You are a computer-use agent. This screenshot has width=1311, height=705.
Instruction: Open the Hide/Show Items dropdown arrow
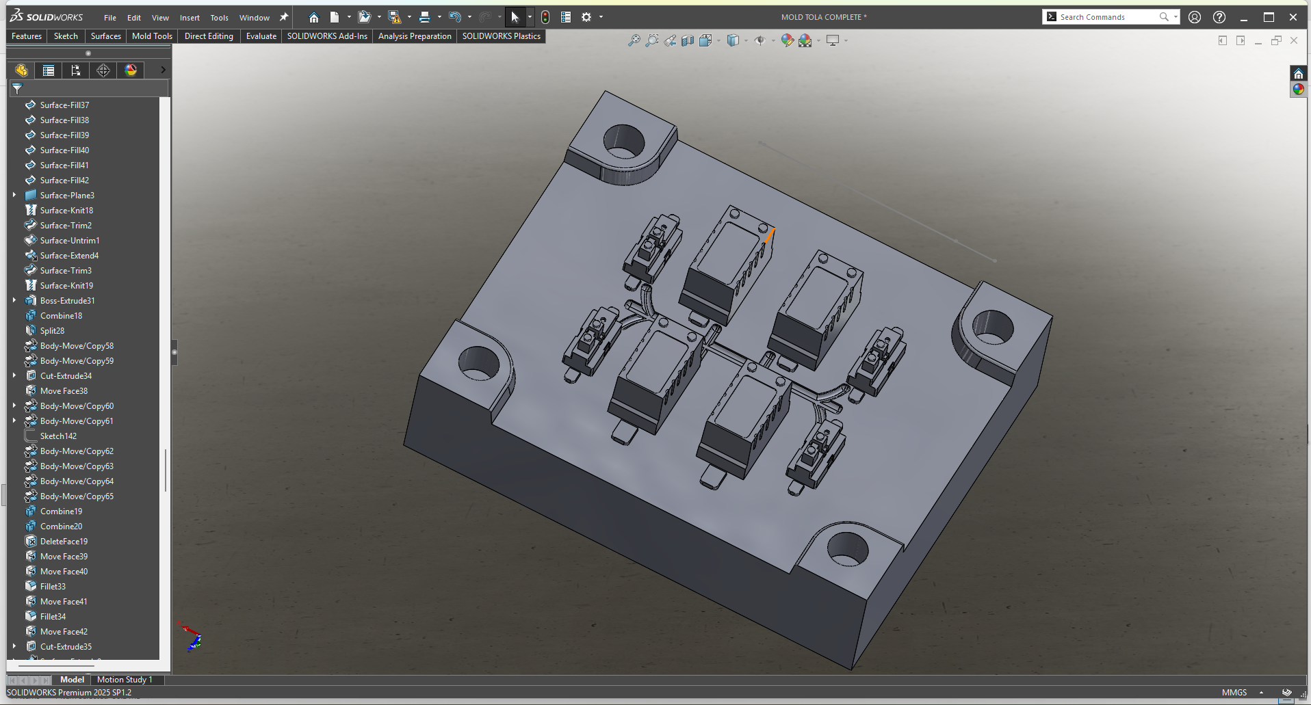tap(773, 41)
